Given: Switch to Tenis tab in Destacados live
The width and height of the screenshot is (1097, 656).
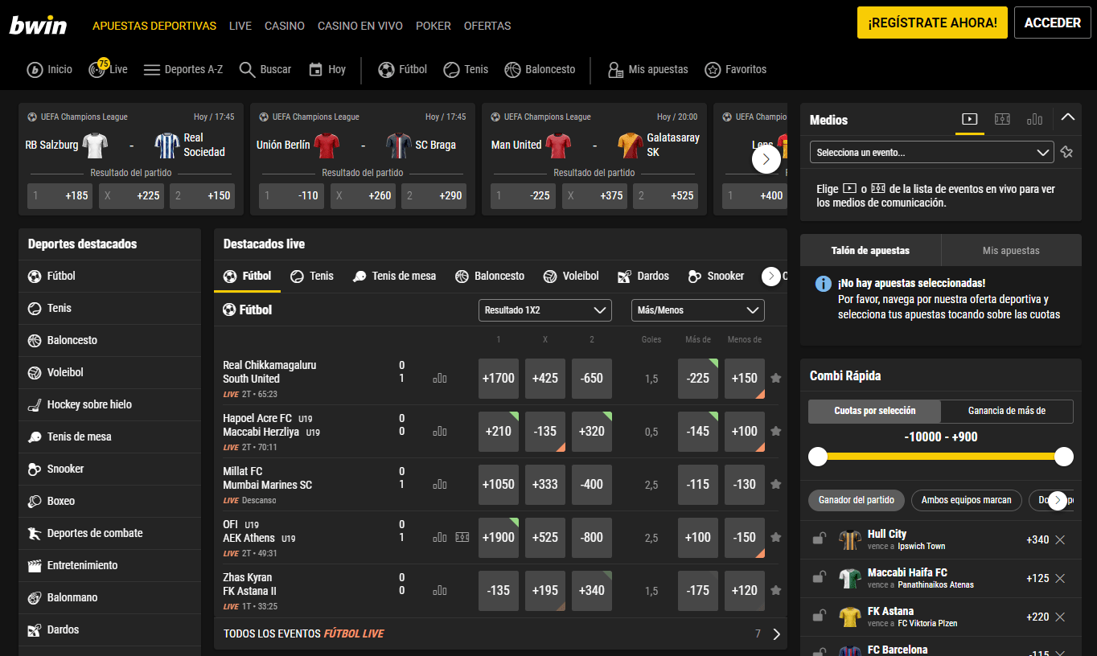Looking at the screenshot, I should (x=311, y=277).
